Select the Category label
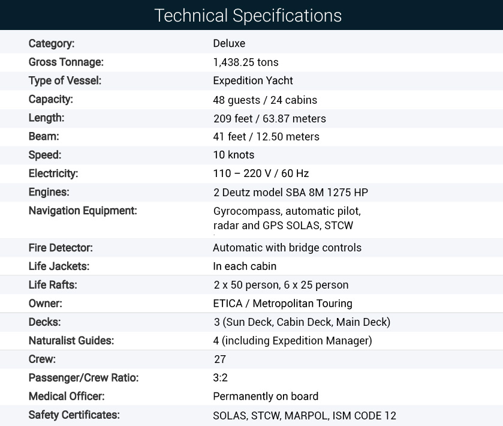 coord(52,43)
